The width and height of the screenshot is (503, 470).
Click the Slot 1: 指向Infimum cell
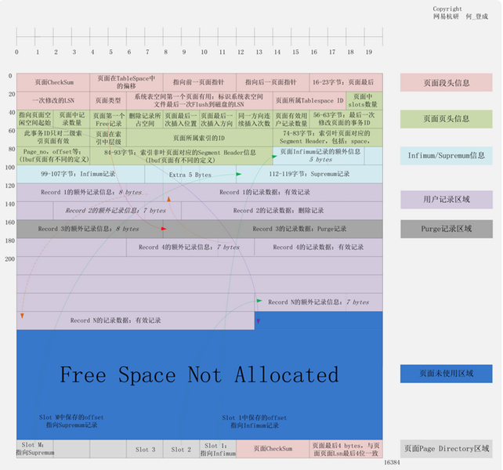coord(218,449)
